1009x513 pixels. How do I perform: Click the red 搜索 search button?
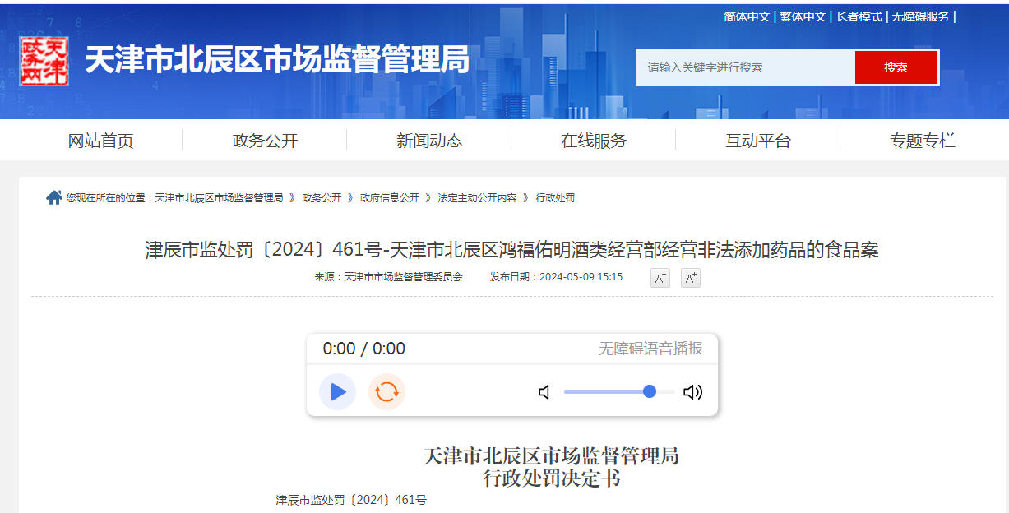896,67
